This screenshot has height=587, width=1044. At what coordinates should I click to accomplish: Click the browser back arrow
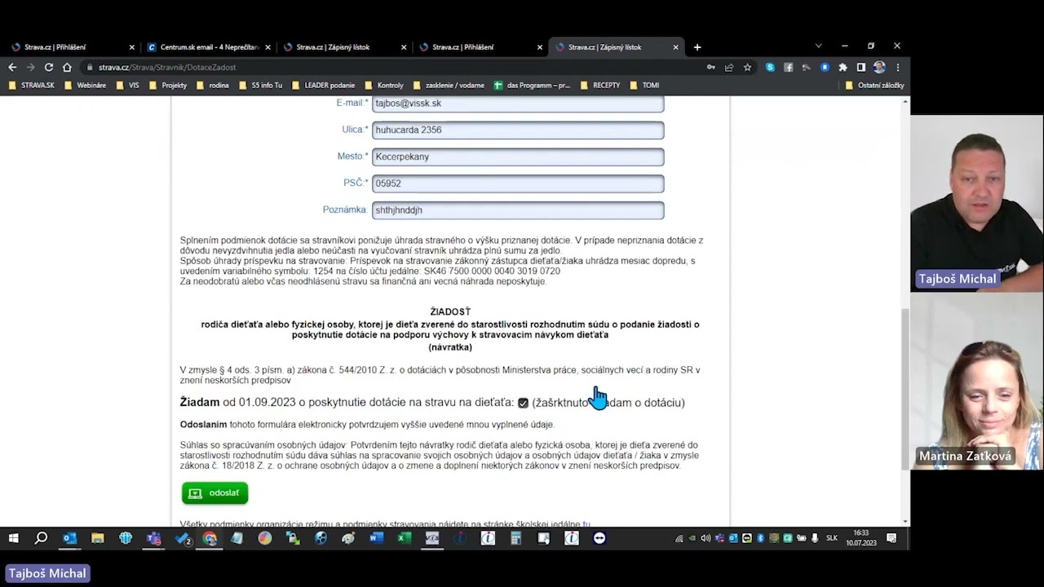click(12, 68)
